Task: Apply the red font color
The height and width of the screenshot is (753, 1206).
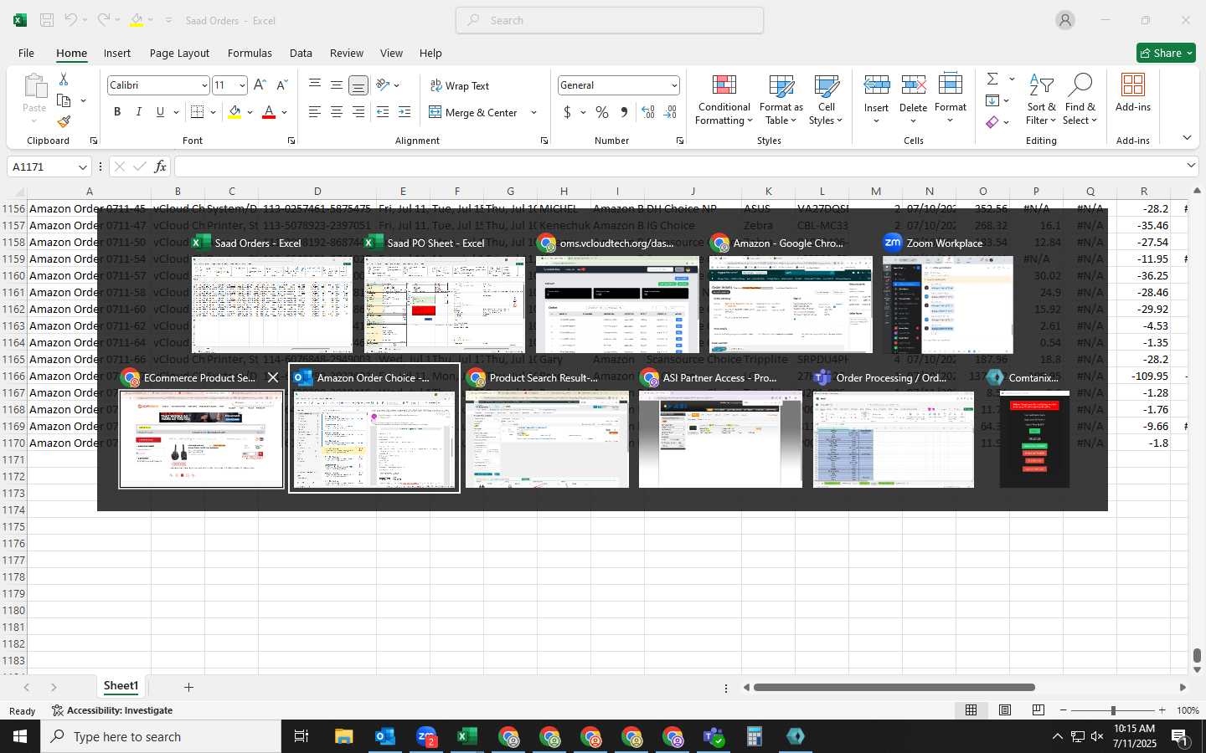Action: [x=269, y=112]
